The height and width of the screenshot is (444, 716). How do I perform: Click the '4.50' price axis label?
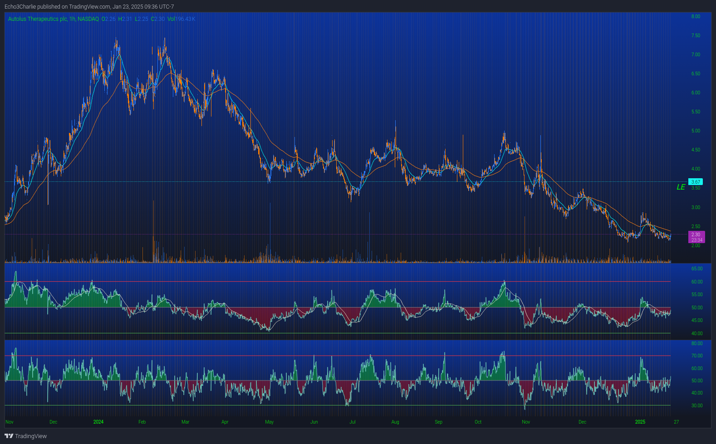point(696,150)
